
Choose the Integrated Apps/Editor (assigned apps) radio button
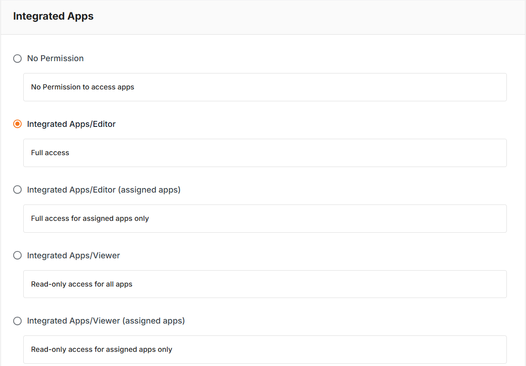tap(17, 189)
